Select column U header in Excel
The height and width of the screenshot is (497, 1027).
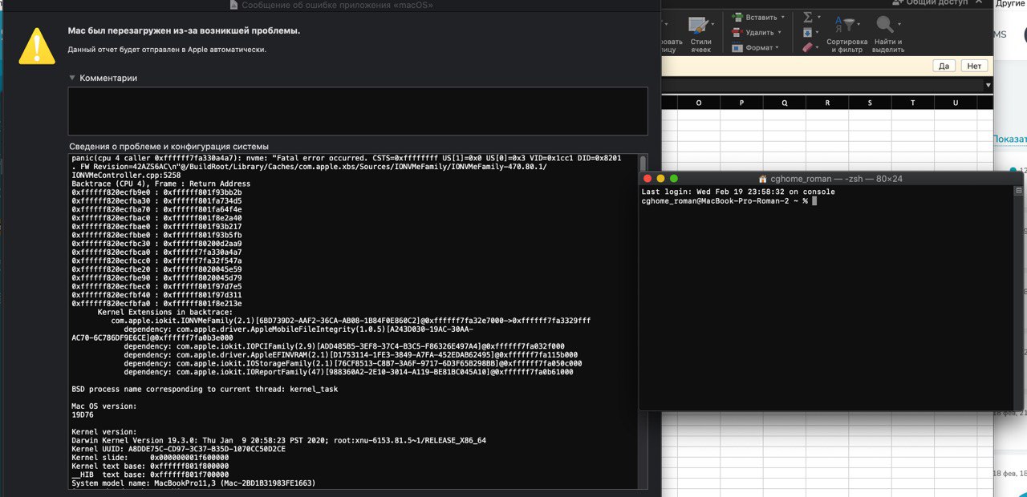[956, 103]
